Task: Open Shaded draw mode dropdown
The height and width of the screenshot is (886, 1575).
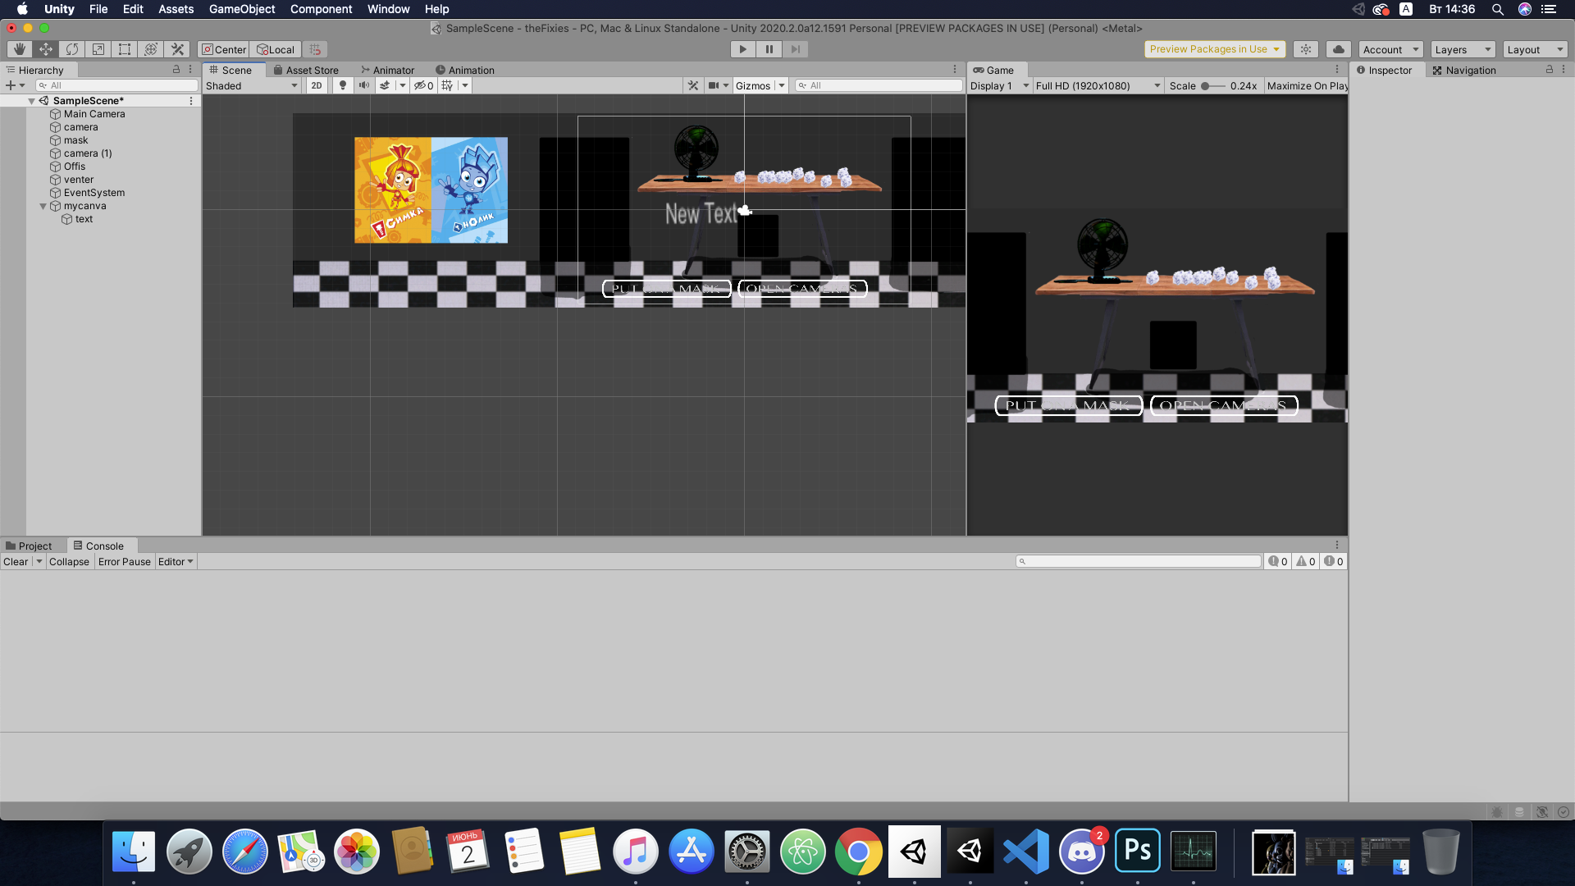Action: pos(251,85)
